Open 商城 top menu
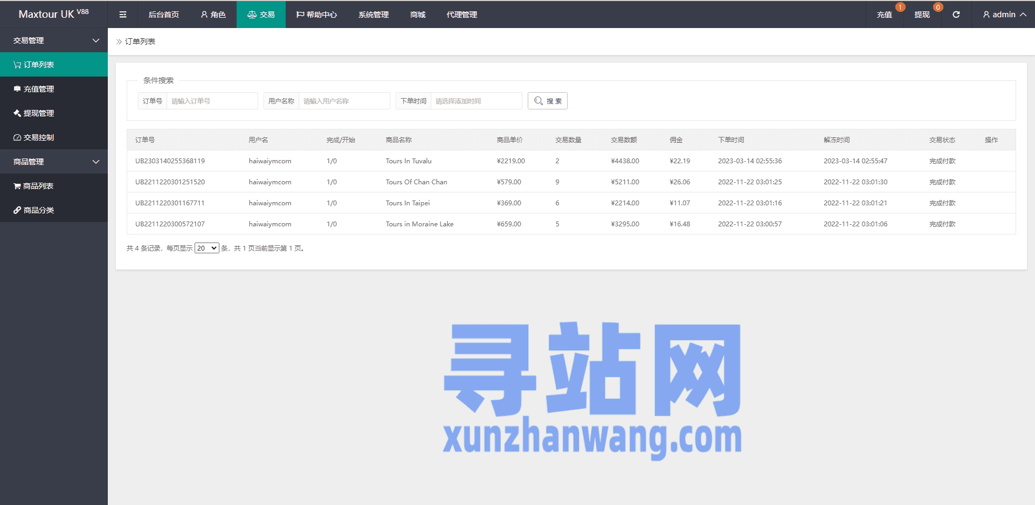The height and width of the screenshot is (505, 1035). pos(418,15)
